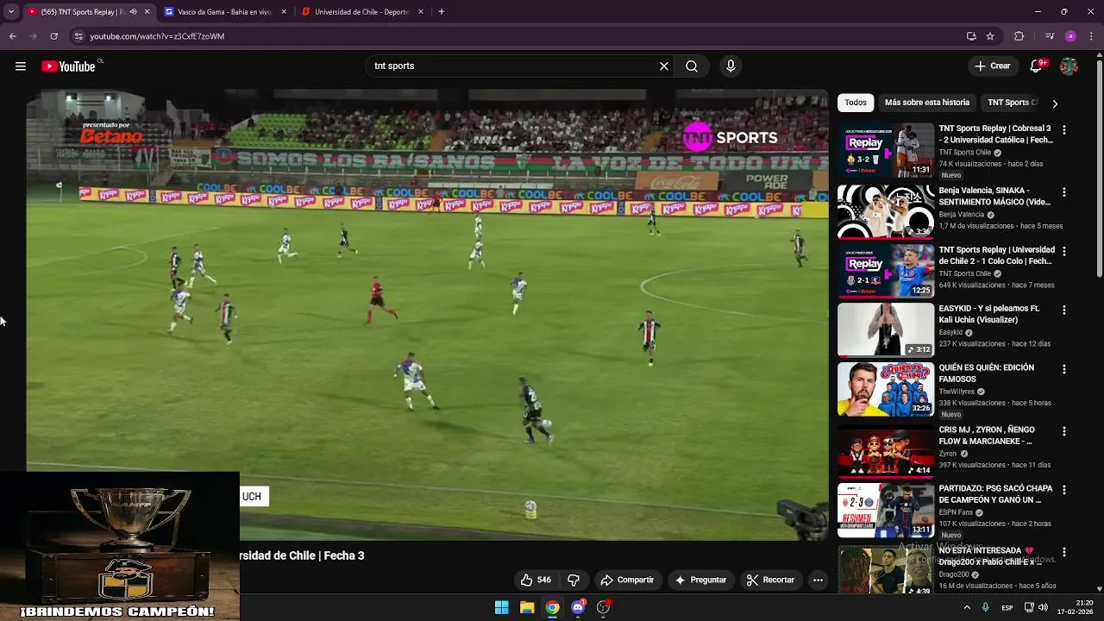Close the Vasco da Gama tab
Image resolution: width=1104 pixels, height=621 pixels.
(284, 12)
